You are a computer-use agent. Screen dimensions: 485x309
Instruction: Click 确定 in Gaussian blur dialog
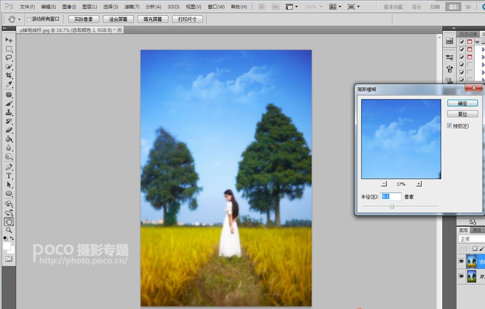tap(462, 103)
